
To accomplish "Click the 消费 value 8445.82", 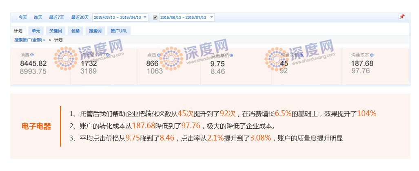I will (33, 64).
